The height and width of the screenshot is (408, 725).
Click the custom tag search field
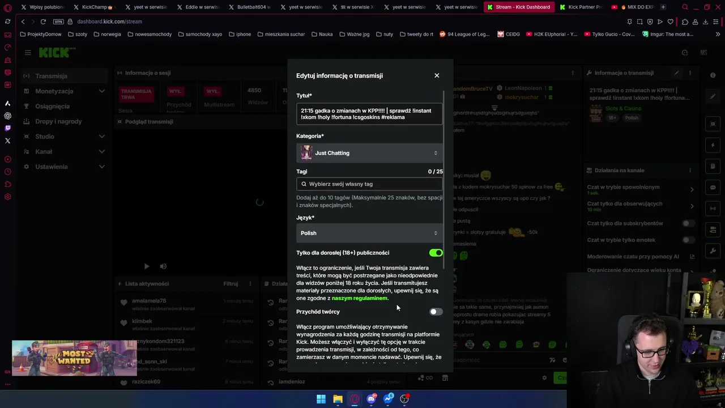[369, 184]
